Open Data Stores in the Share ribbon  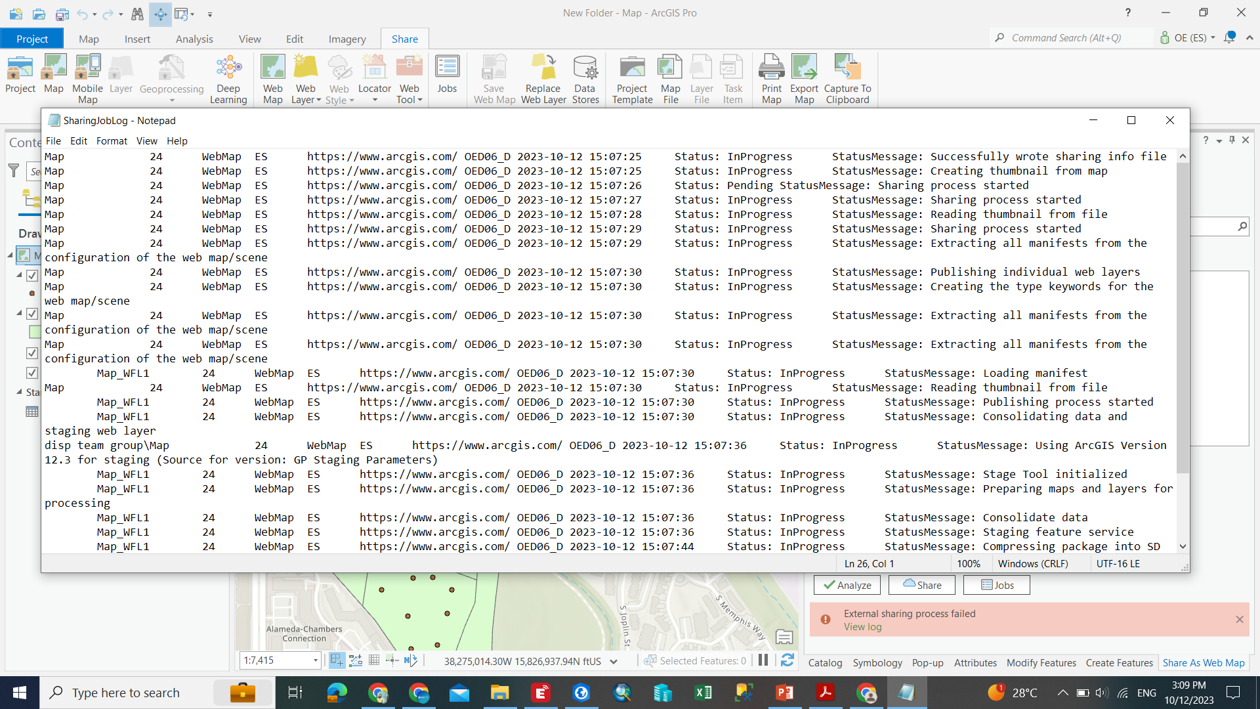point(585,78)
